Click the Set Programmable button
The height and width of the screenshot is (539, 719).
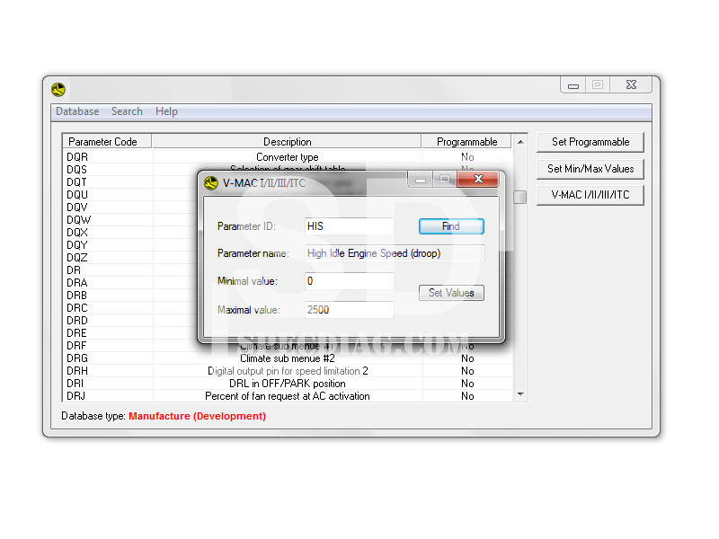[x=590, y=142]
